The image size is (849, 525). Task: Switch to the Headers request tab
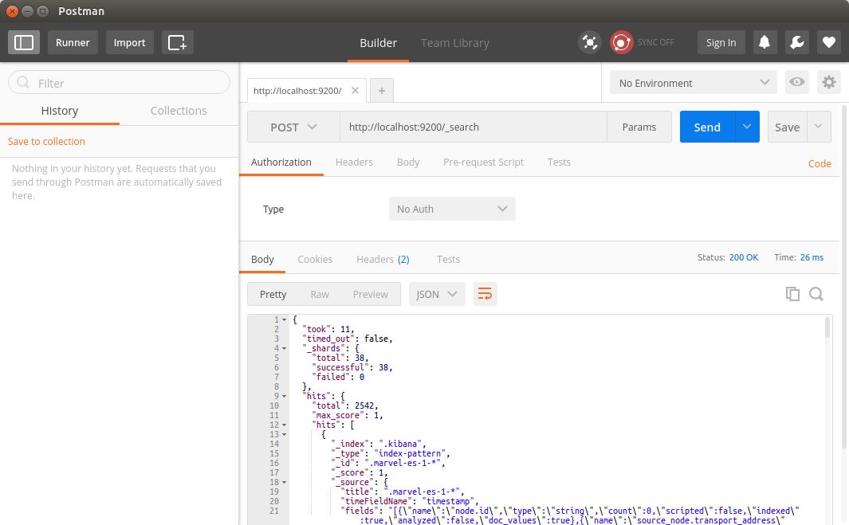[x=354, y=162]
